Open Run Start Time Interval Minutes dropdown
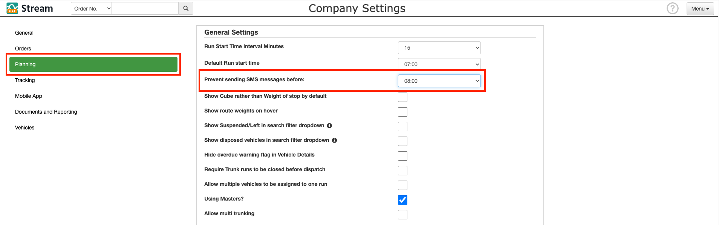This screenshot has width=719, height=225. pyautogui.click(x=439, y=48)
